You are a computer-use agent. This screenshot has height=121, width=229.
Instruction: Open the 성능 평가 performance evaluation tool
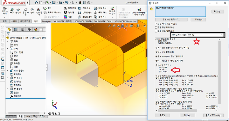39,12
